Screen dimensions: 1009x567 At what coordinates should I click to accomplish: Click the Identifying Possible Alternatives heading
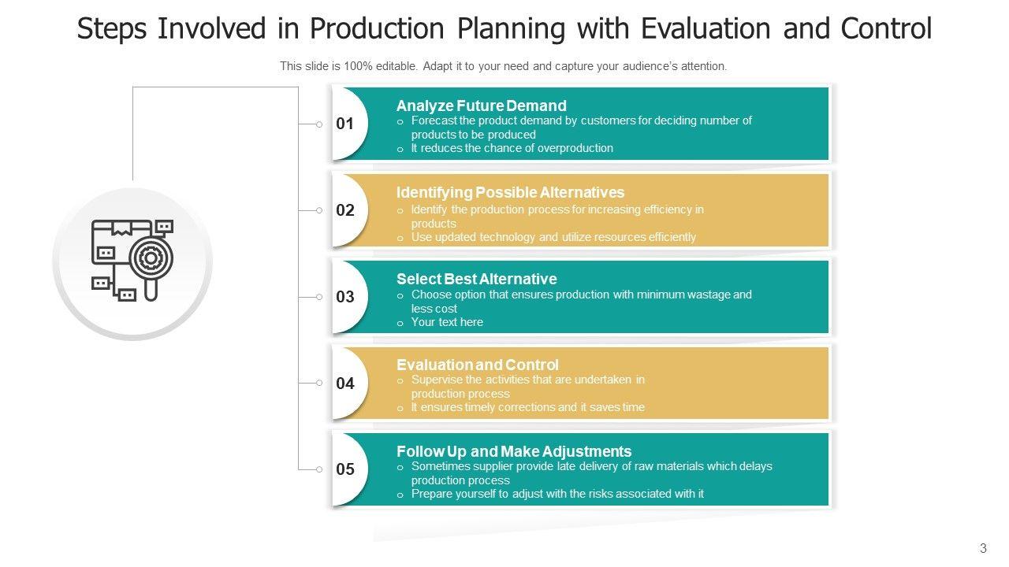(510, 192)
